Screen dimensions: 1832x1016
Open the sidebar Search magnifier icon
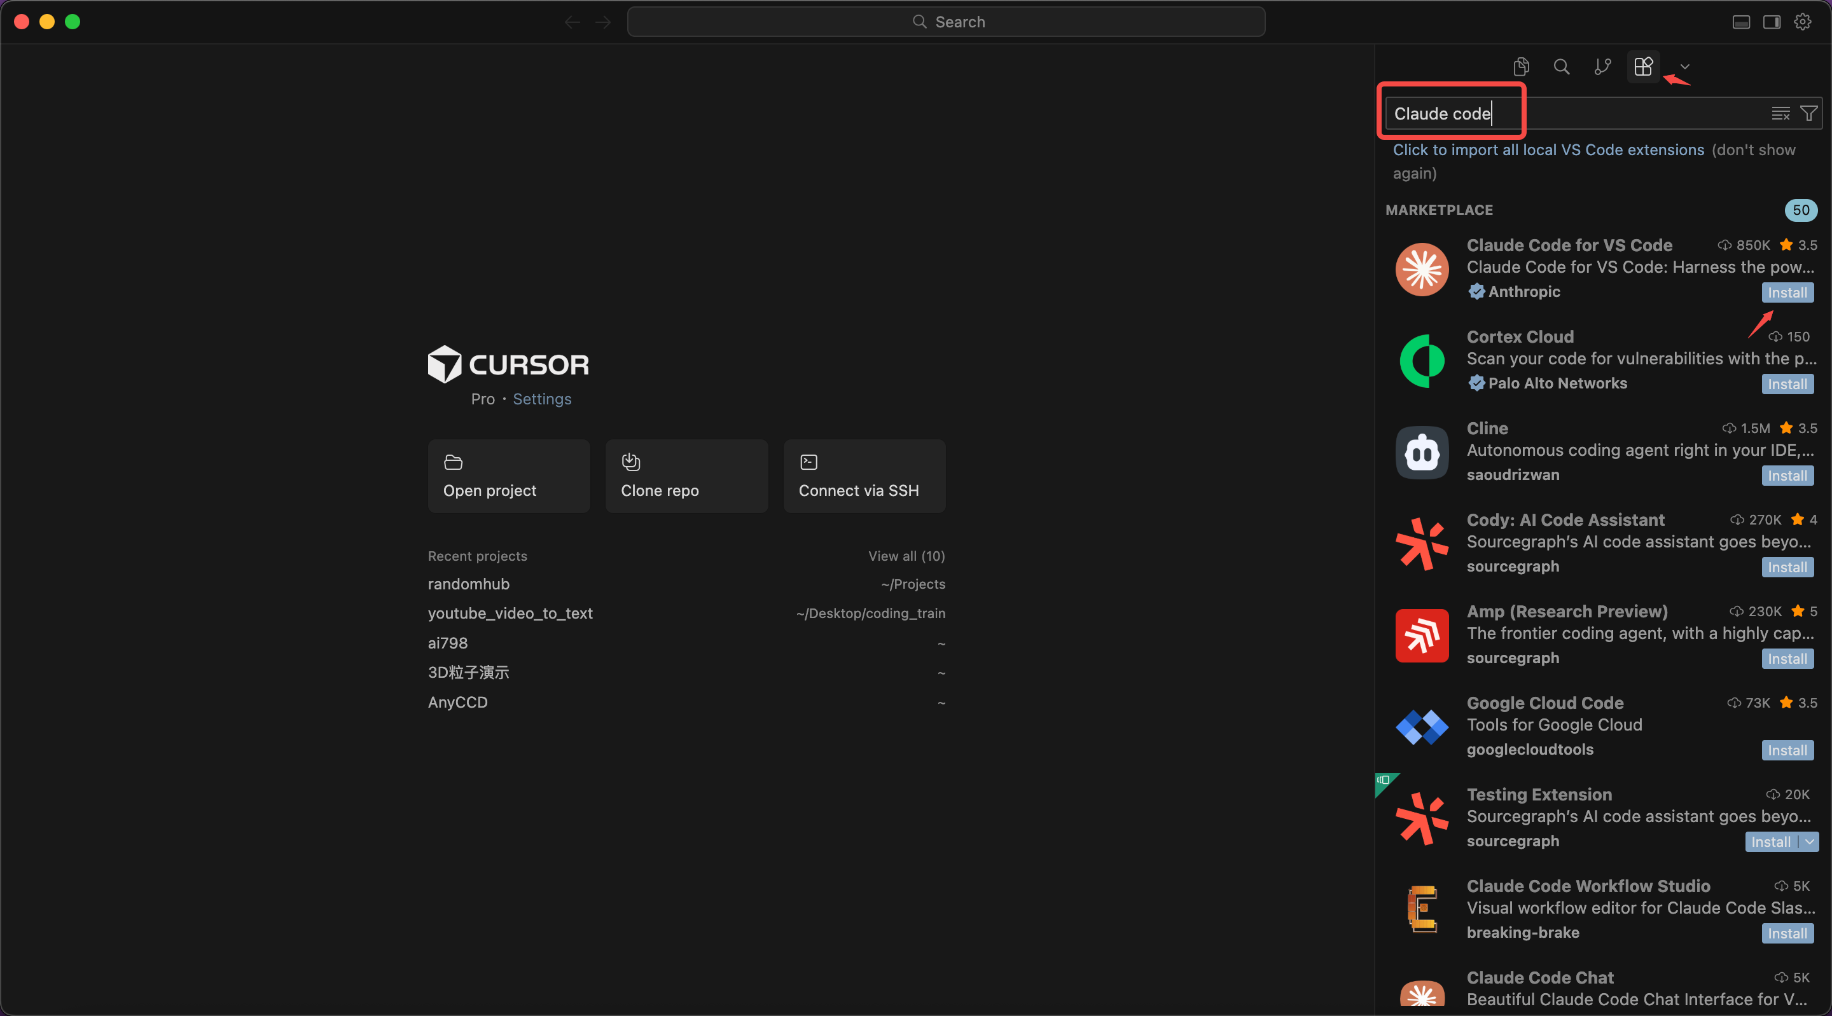(1562, 67)
